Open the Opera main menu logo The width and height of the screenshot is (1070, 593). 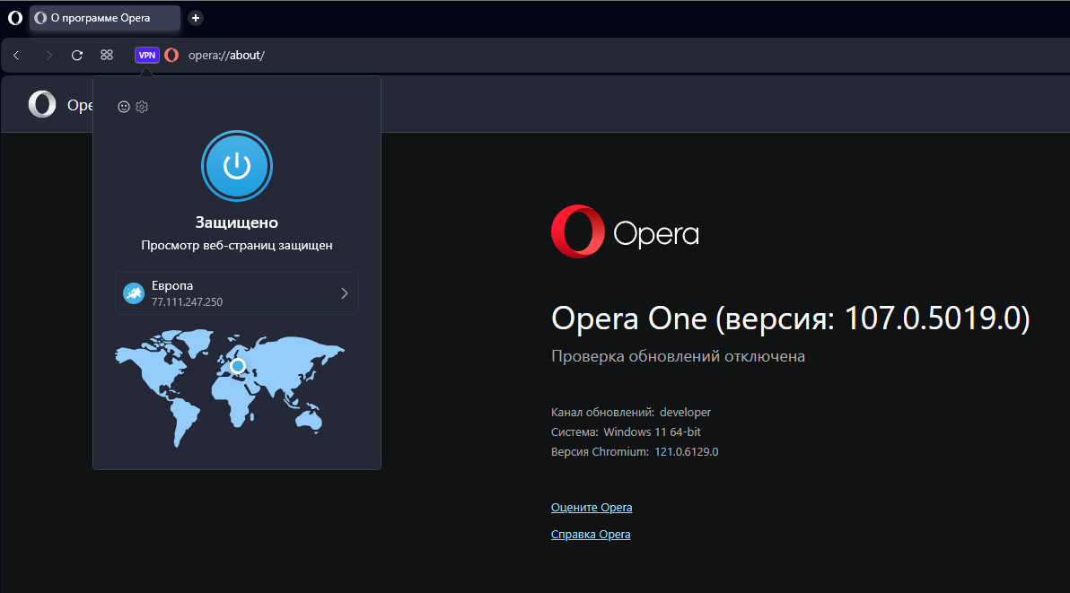[x=15, y=18]
